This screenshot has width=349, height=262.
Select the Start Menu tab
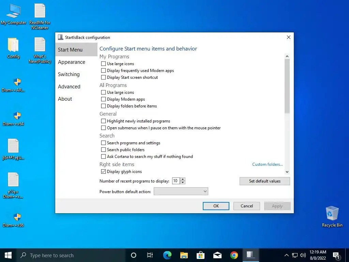[x=76, y=50]
